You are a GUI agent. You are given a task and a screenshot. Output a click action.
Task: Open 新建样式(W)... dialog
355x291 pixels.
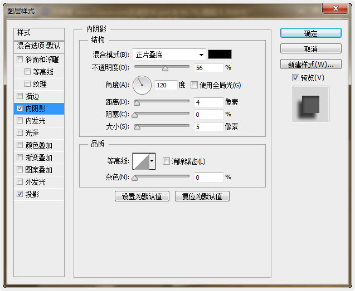tap(311, 64)
